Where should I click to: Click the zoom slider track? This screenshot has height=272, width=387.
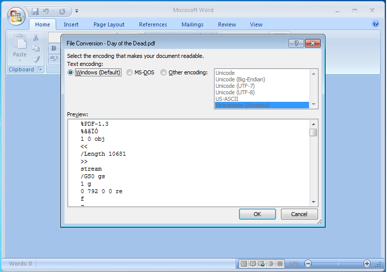(337, 264)
